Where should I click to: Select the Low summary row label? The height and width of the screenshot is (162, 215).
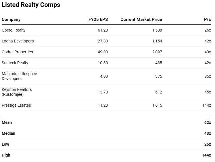(5, 144)
